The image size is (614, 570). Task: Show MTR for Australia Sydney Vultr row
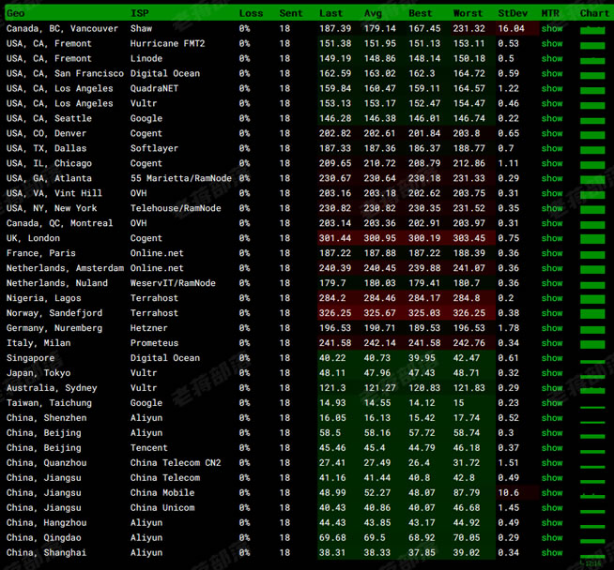coord(552,388)
